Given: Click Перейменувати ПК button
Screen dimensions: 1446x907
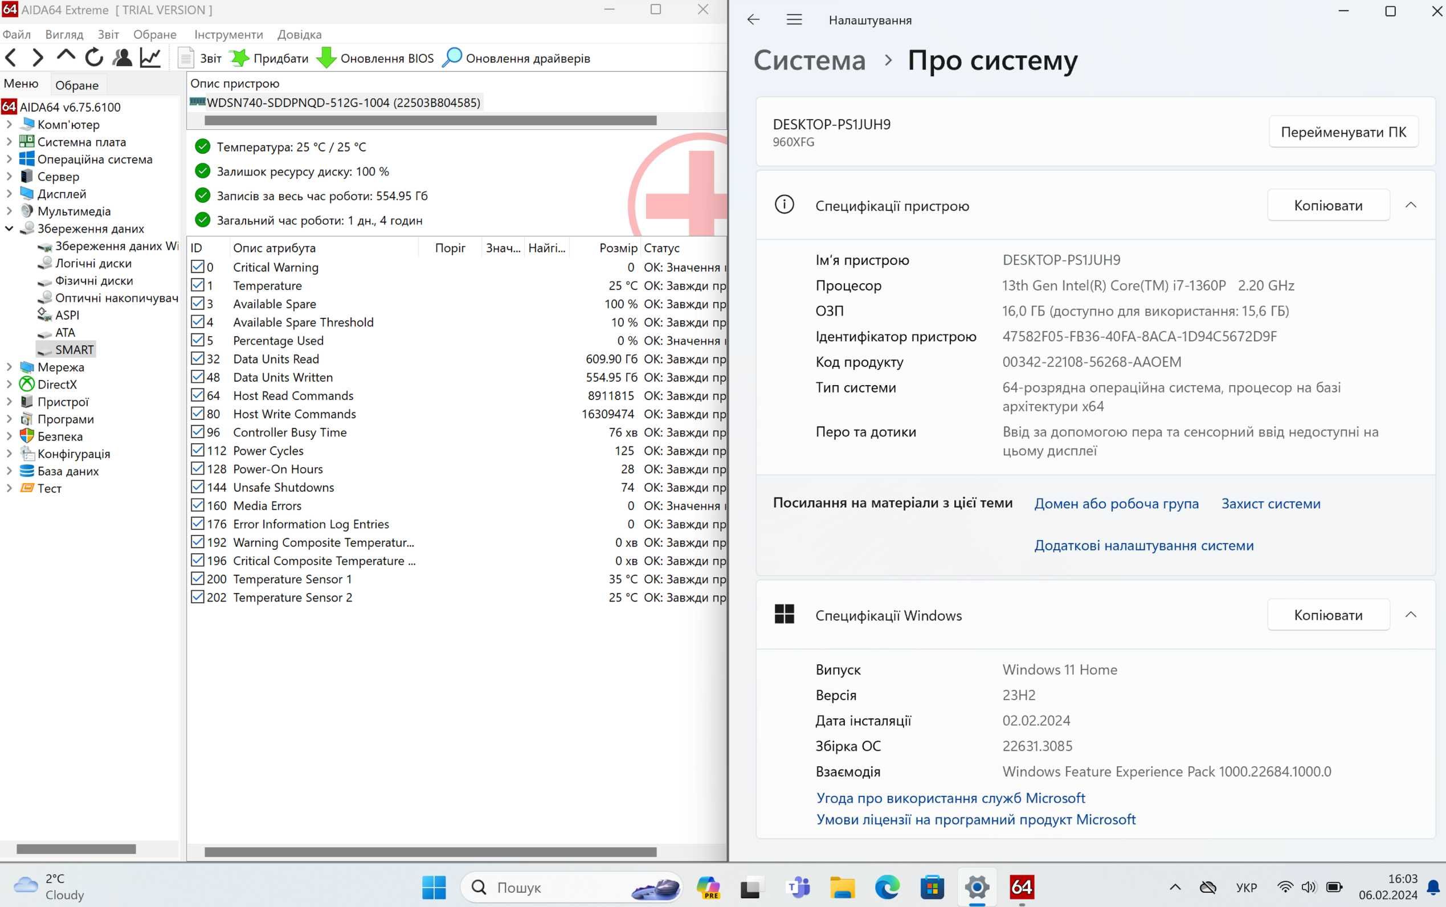Looking at the screenshot, I should point(1343,132).
